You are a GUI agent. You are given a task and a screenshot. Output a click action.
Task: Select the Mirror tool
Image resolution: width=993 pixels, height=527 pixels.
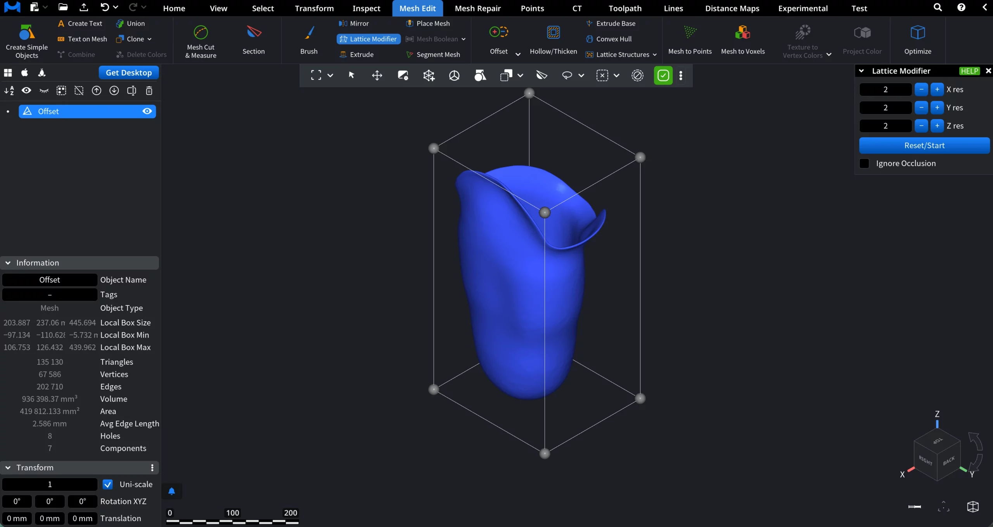pyautogui.click(x=359, y=23)
